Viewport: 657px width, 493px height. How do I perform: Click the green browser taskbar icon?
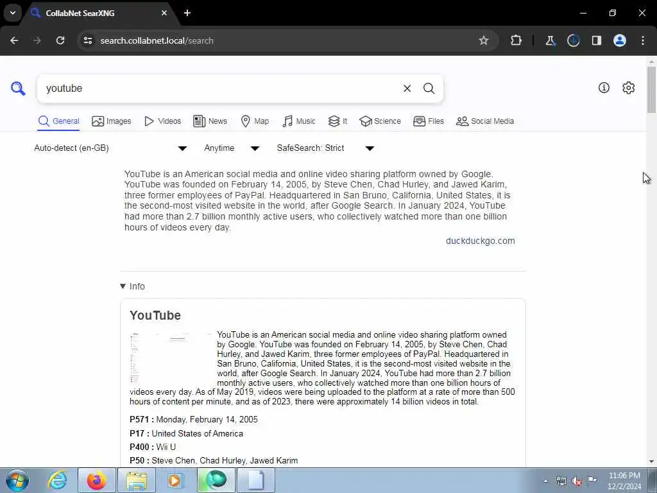point(216,480)
